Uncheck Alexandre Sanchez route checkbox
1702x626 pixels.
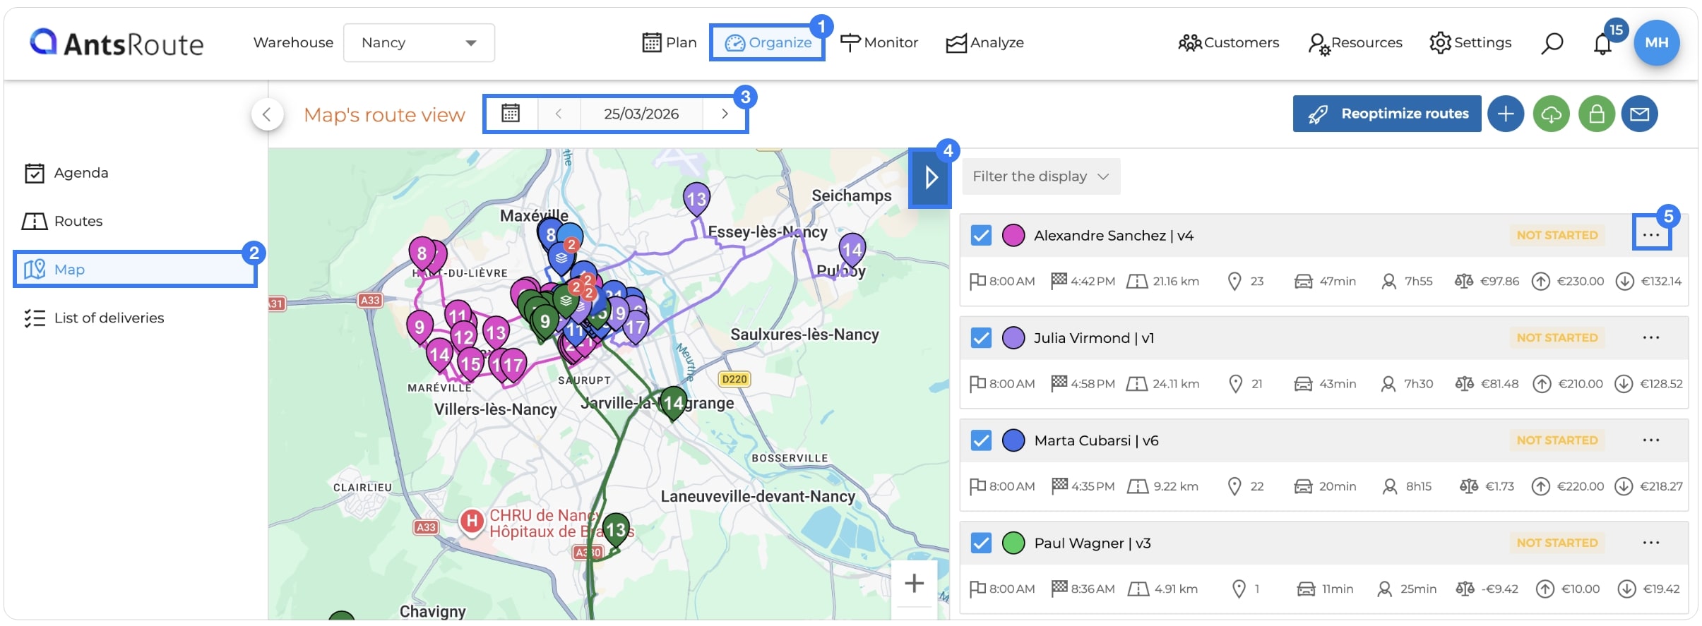(981, 235)
